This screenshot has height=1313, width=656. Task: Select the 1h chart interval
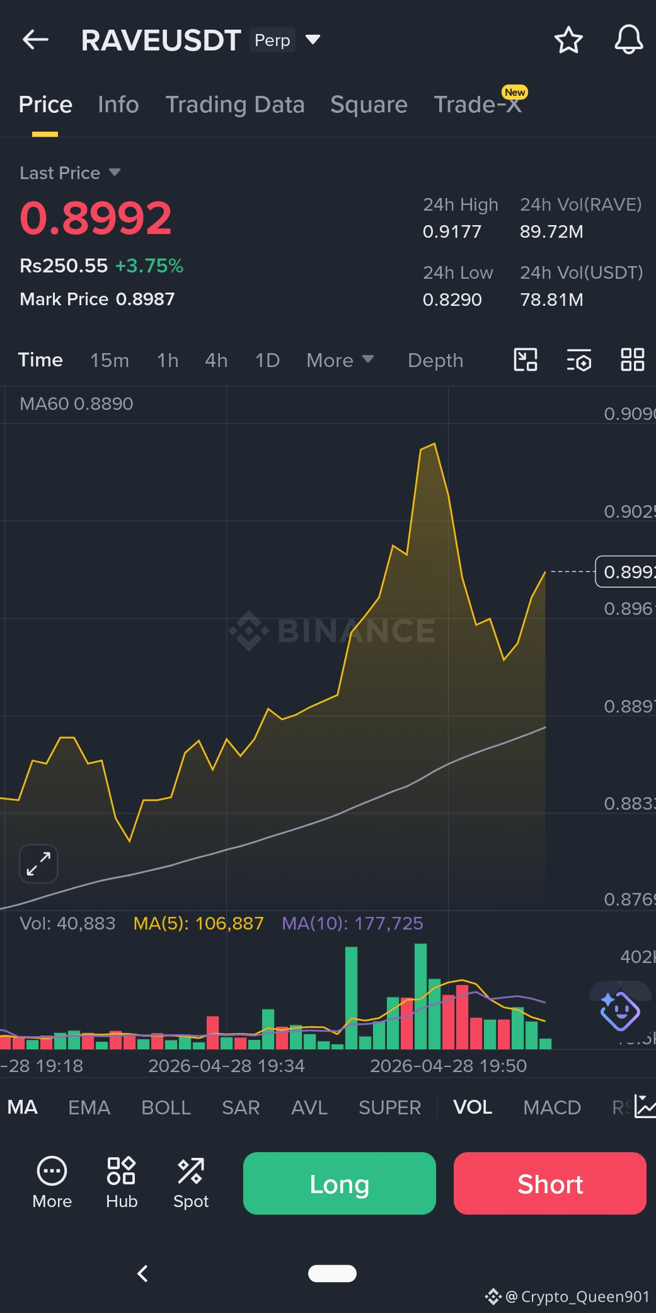[x=168, y=360]
